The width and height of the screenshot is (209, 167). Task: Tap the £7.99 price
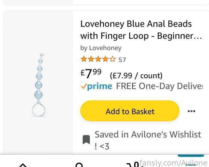[x=91, y=73]
